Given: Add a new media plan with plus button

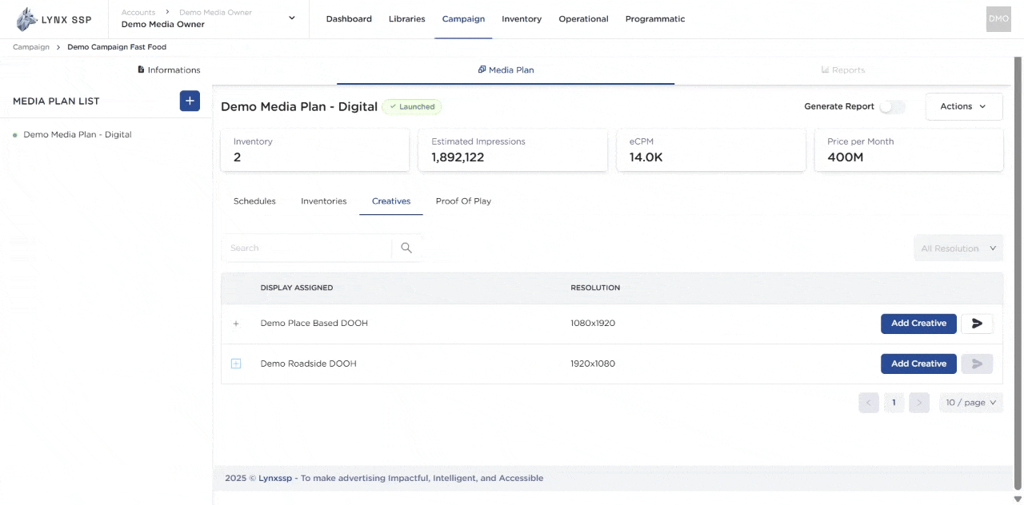Looking at the screenshot, I should [x=190, y=101].
